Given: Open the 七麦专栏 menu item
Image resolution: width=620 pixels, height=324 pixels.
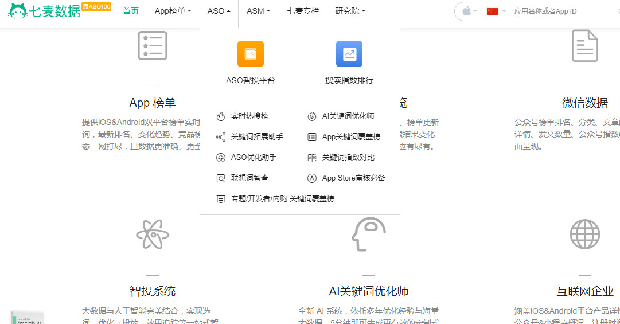Looking at the screenshot, I should point(303,11).
